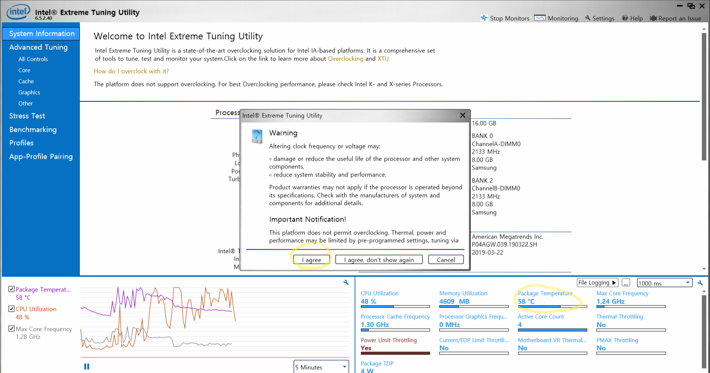
Task: Open monitor panel settings wrench icon
Action: point(700,283)
